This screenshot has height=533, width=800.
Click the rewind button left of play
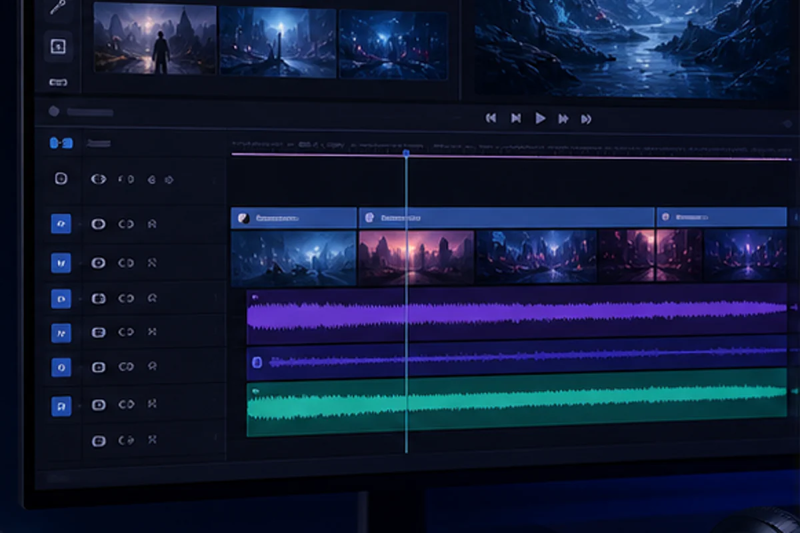coord(491,118)
